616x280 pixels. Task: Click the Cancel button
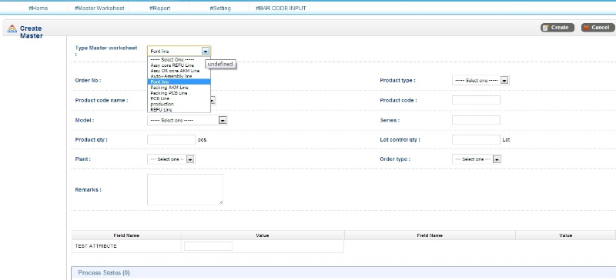598,28
